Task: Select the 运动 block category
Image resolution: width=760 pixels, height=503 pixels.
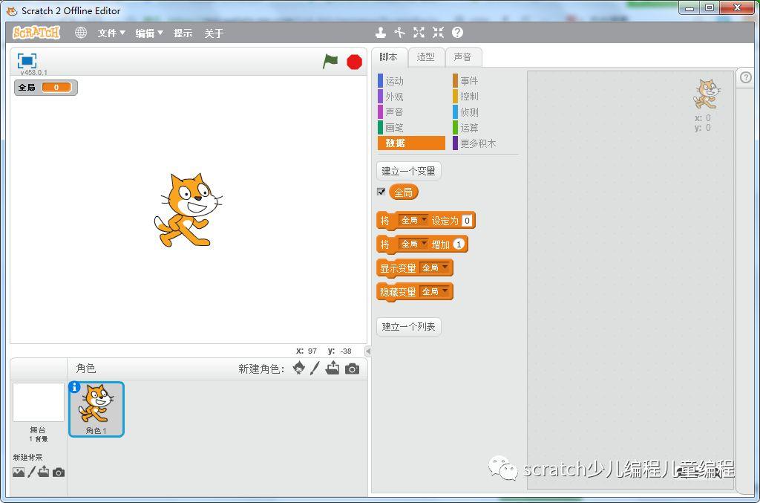Action: pos(411,81)
